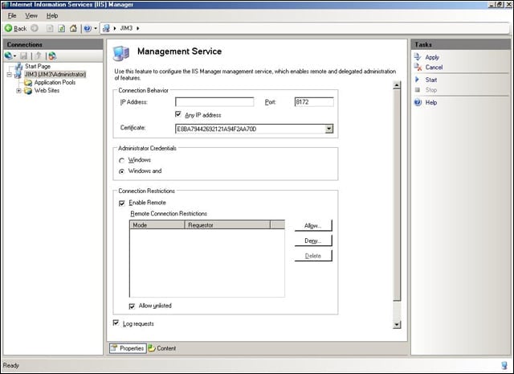Click the Mode column header
514x374 pixels.
(x=157, y=225)
